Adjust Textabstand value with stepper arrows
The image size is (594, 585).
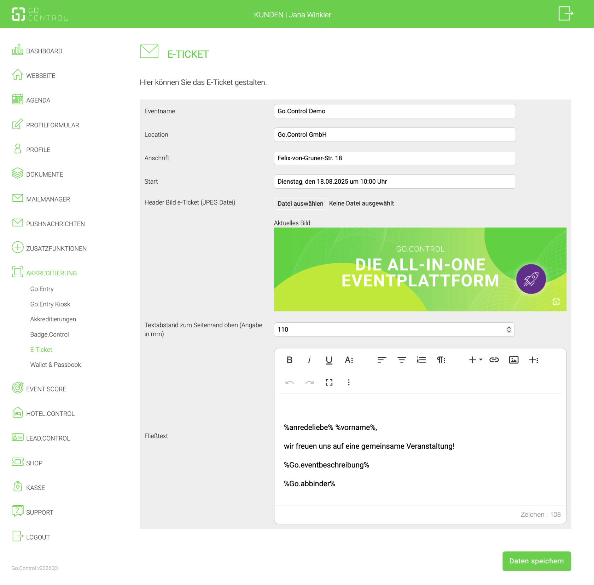tap(509, 329)
